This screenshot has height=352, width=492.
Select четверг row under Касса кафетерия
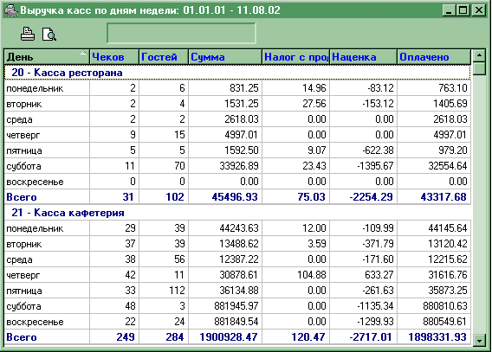pyautogui.click(x=237, y=275)
